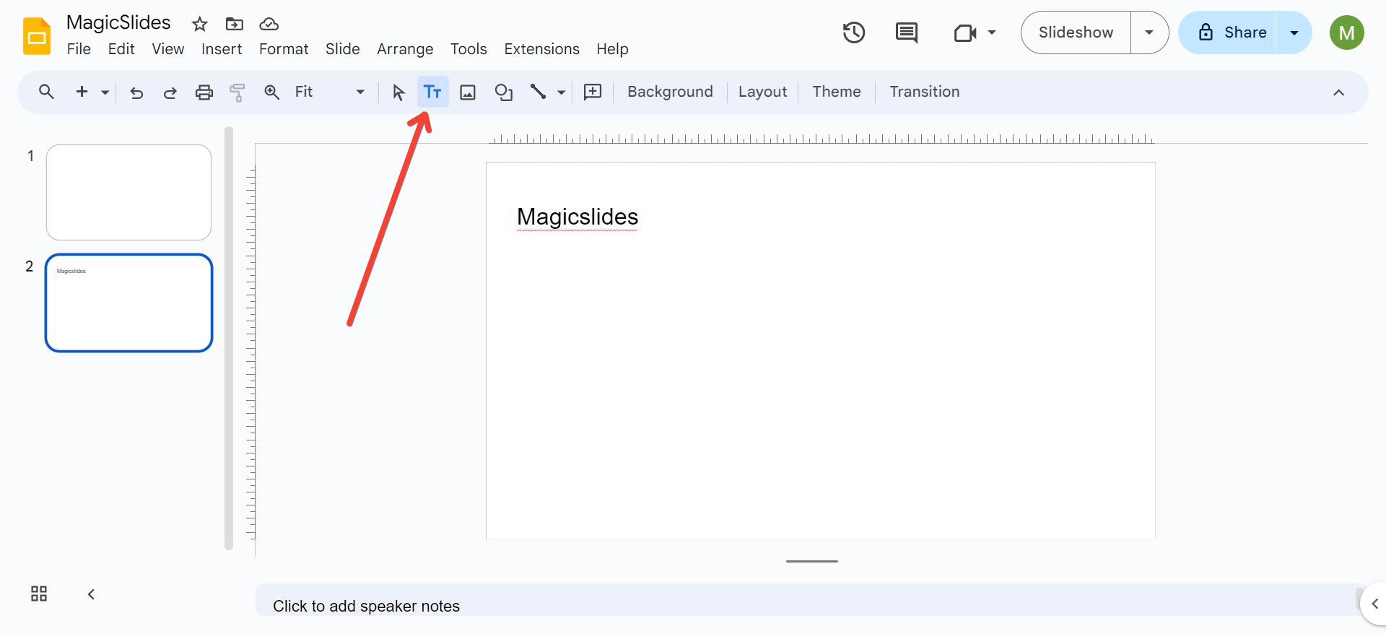Image resolution: width=1386 pixels, height=634 pixels.
Task: Activate the paint format tool
Action: coord(237,92)
